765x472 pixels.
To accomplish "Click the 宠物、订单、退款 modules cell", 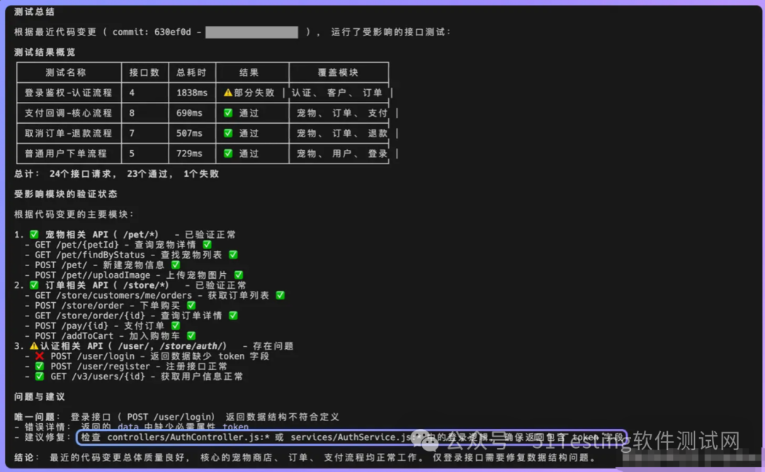I will pyautogui.click(x=342, y=133).
